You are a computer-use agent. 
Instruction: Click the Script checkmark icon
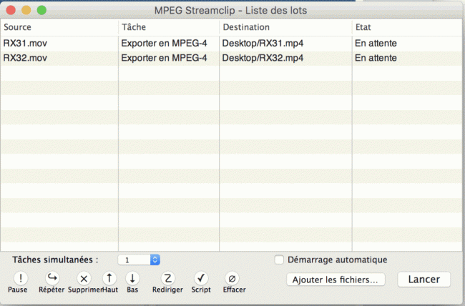click(x=201, y=278)
